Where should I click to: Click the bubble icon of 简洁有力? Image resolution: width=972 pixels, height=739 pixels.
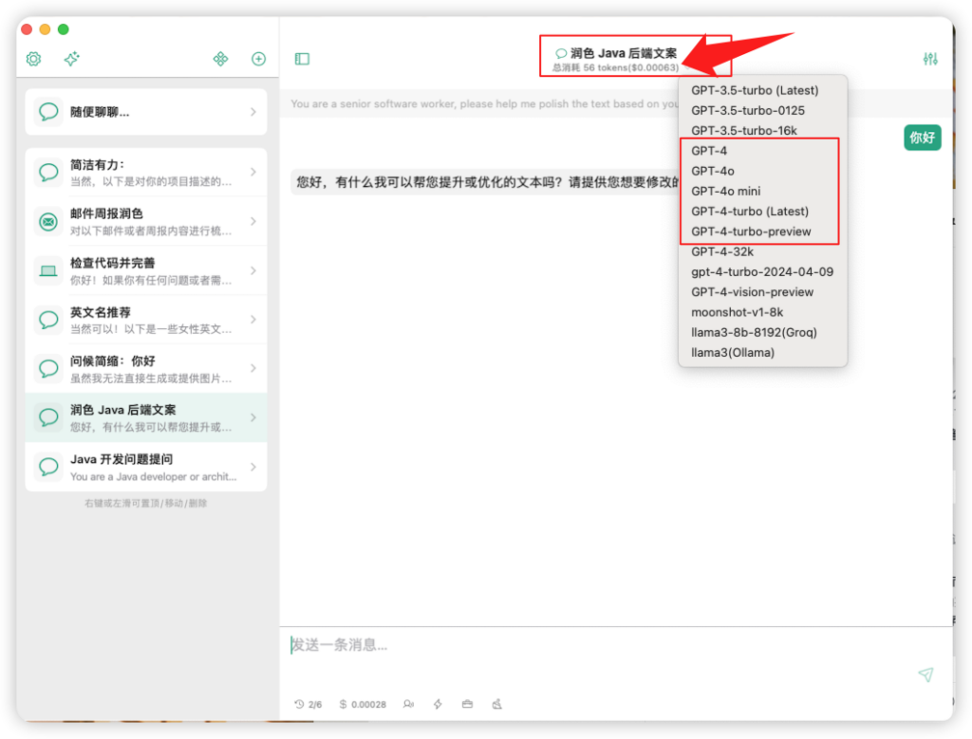coord(48,173)
